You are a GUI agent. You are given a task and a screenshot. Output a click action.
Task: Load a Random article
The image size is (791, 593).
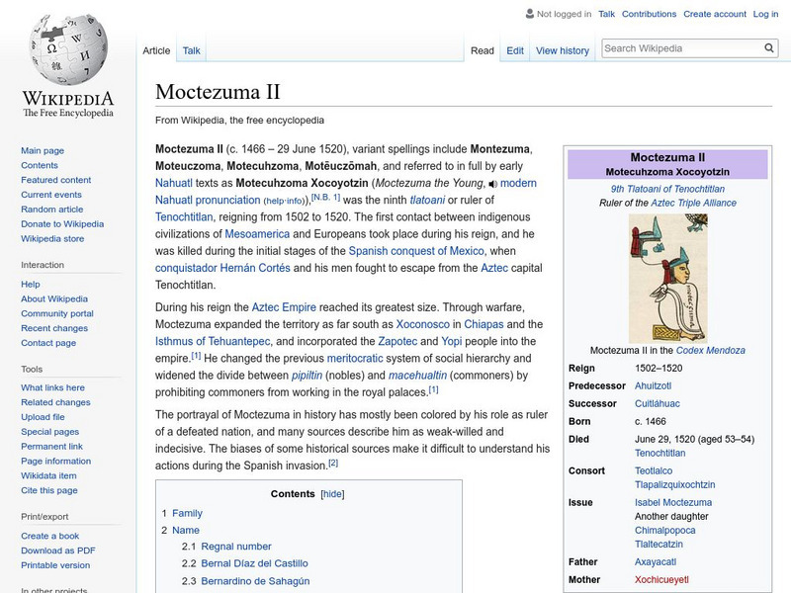(x=52, y=210)
